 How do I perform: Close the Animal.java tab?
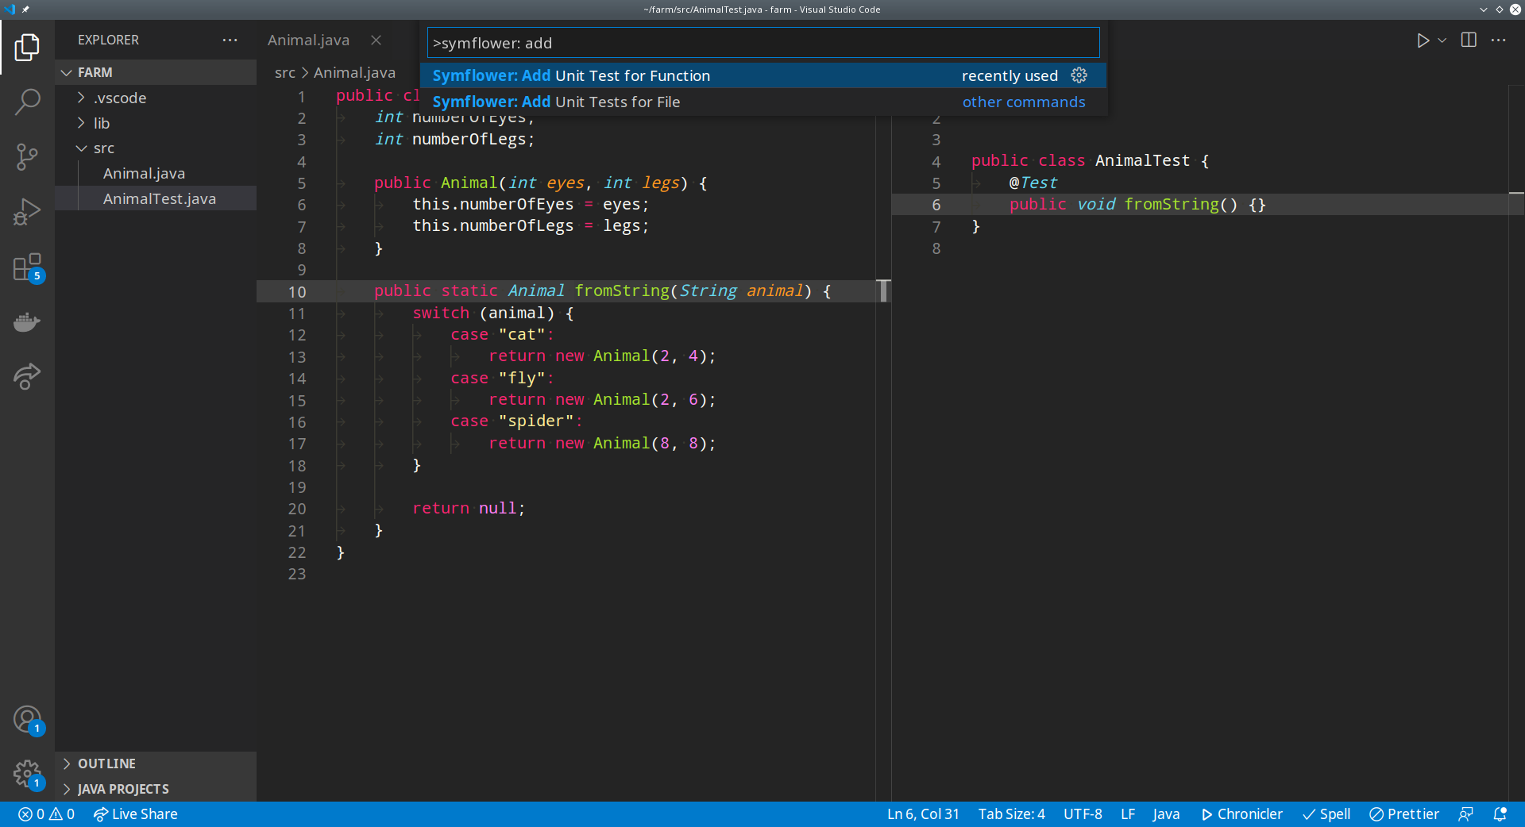[376, 40]
